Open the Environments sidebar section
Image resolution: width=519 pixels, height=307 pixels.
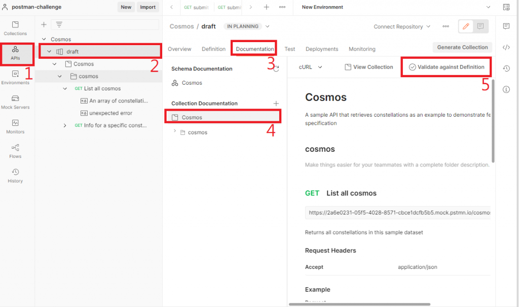tap(15, 78)
